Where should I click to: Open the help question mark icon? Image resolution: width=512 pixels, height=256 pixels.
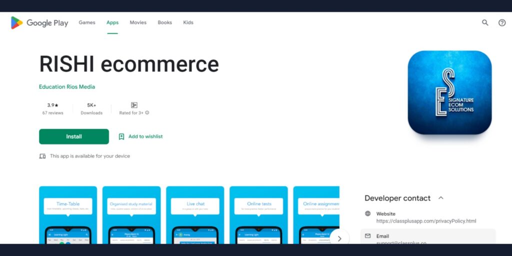tap(502, 22)
